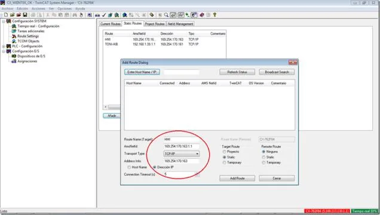Click the Choose Target System toolbar icon
This screenshot has width=380, height=215.
90,15
